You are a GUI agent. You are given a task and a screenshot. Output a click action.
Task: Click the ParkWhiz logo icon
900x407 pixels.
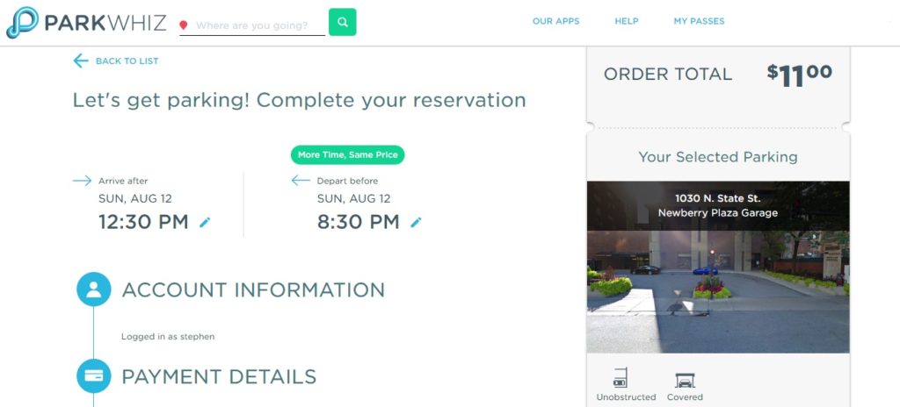tap(21, 23)
